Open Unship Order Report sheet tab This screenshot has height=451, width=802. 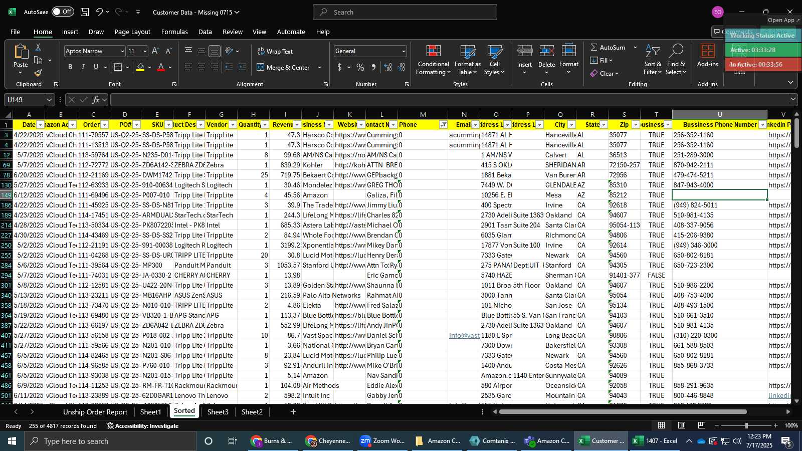tap(95, 412)
